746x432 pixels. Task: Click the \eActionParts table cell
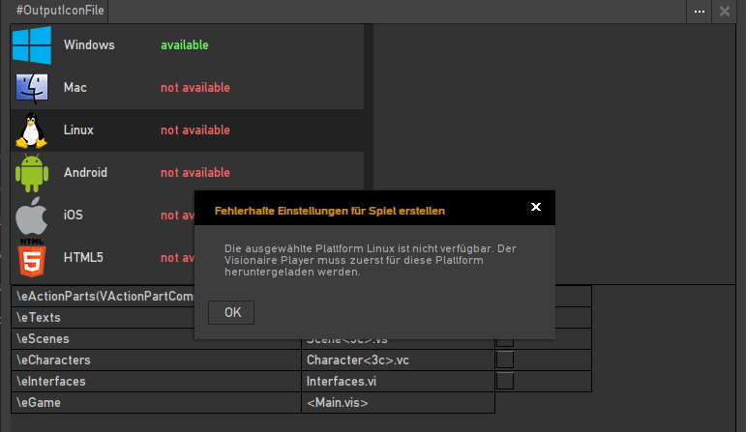tap(104, 296)
